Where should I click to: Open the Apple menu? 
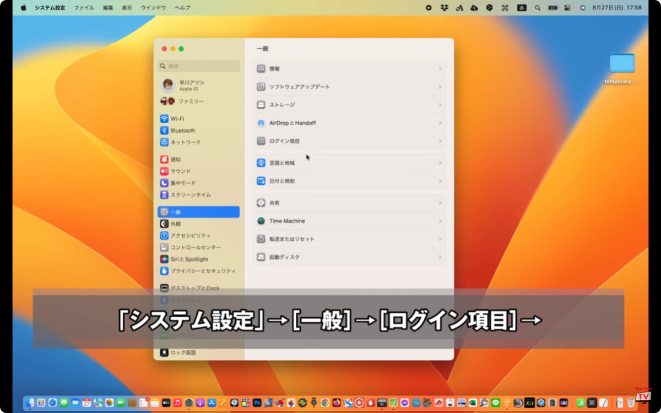click(24, 8)
